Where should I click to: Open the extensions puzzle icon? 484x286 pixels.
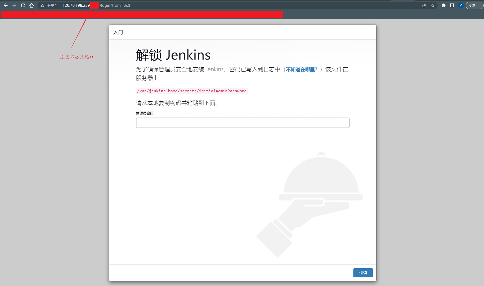point(443,5)
